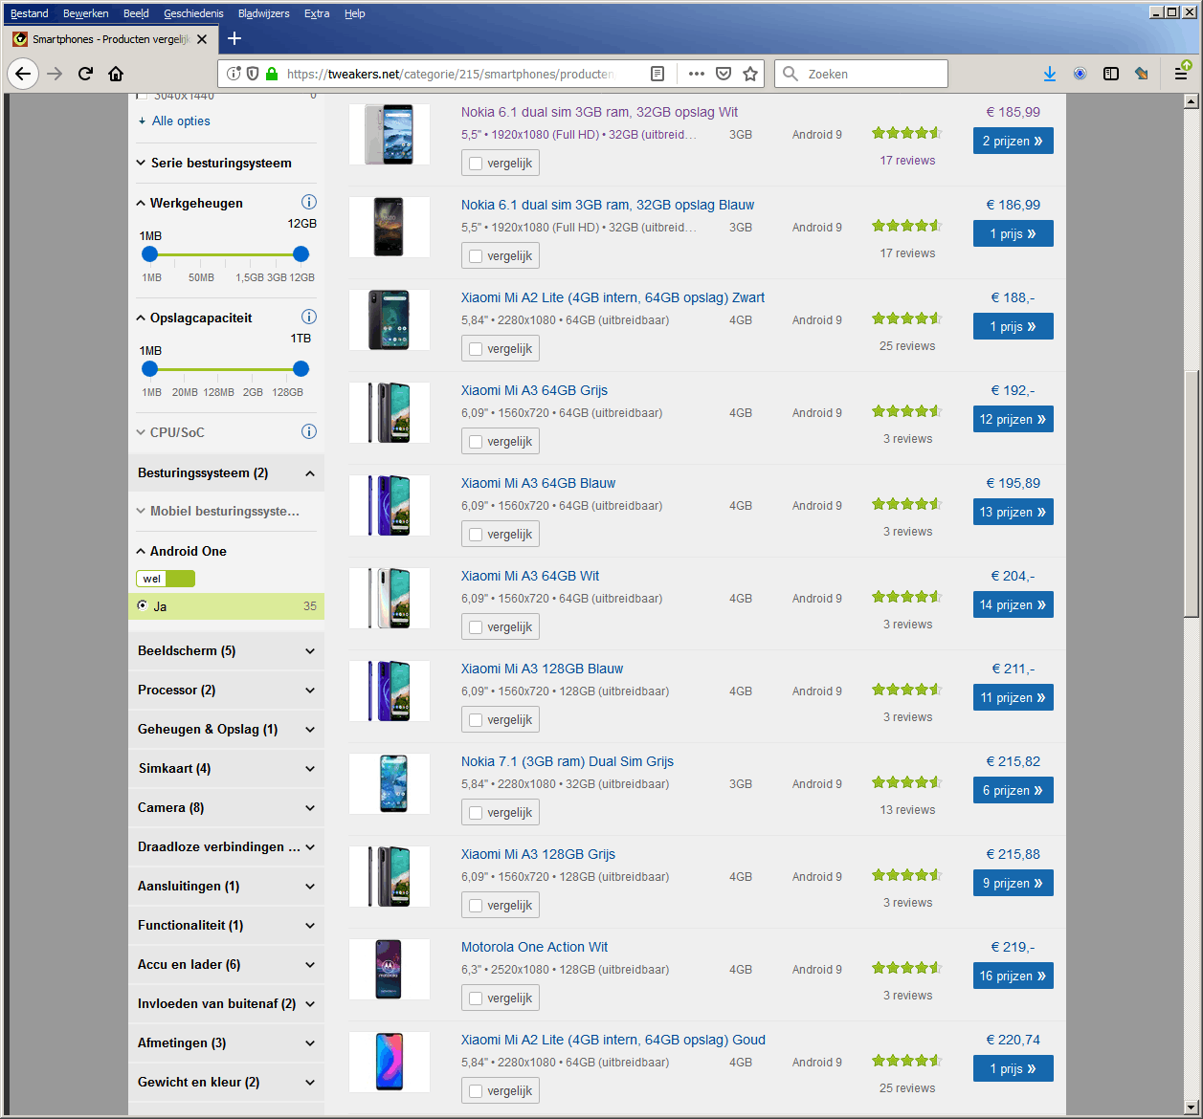Open page actions three-dots menu
1203x1119 pixels.
coord(696,74)
